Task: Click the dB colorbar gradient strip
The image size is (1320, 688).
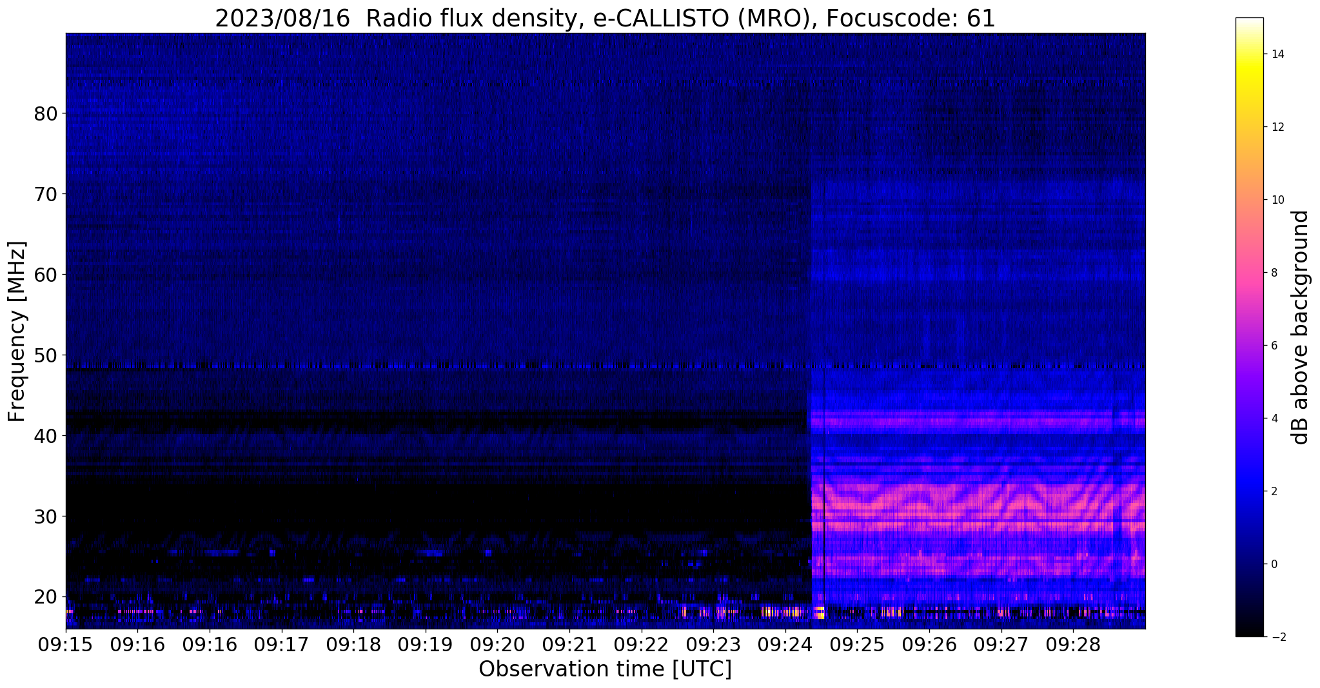Action: (x=1249, y=327)
